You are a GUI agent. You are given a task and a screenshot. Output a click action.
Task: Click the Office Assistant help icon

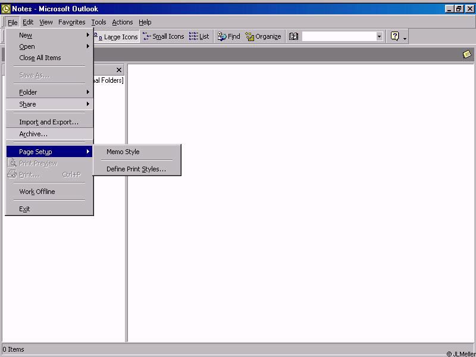tap(394, 36)
